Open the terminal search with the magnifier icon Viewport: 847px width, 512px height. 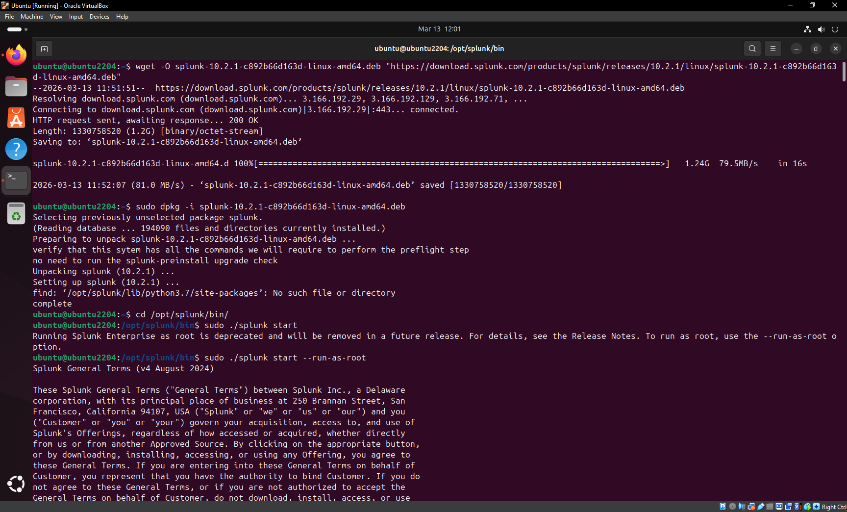751,49
